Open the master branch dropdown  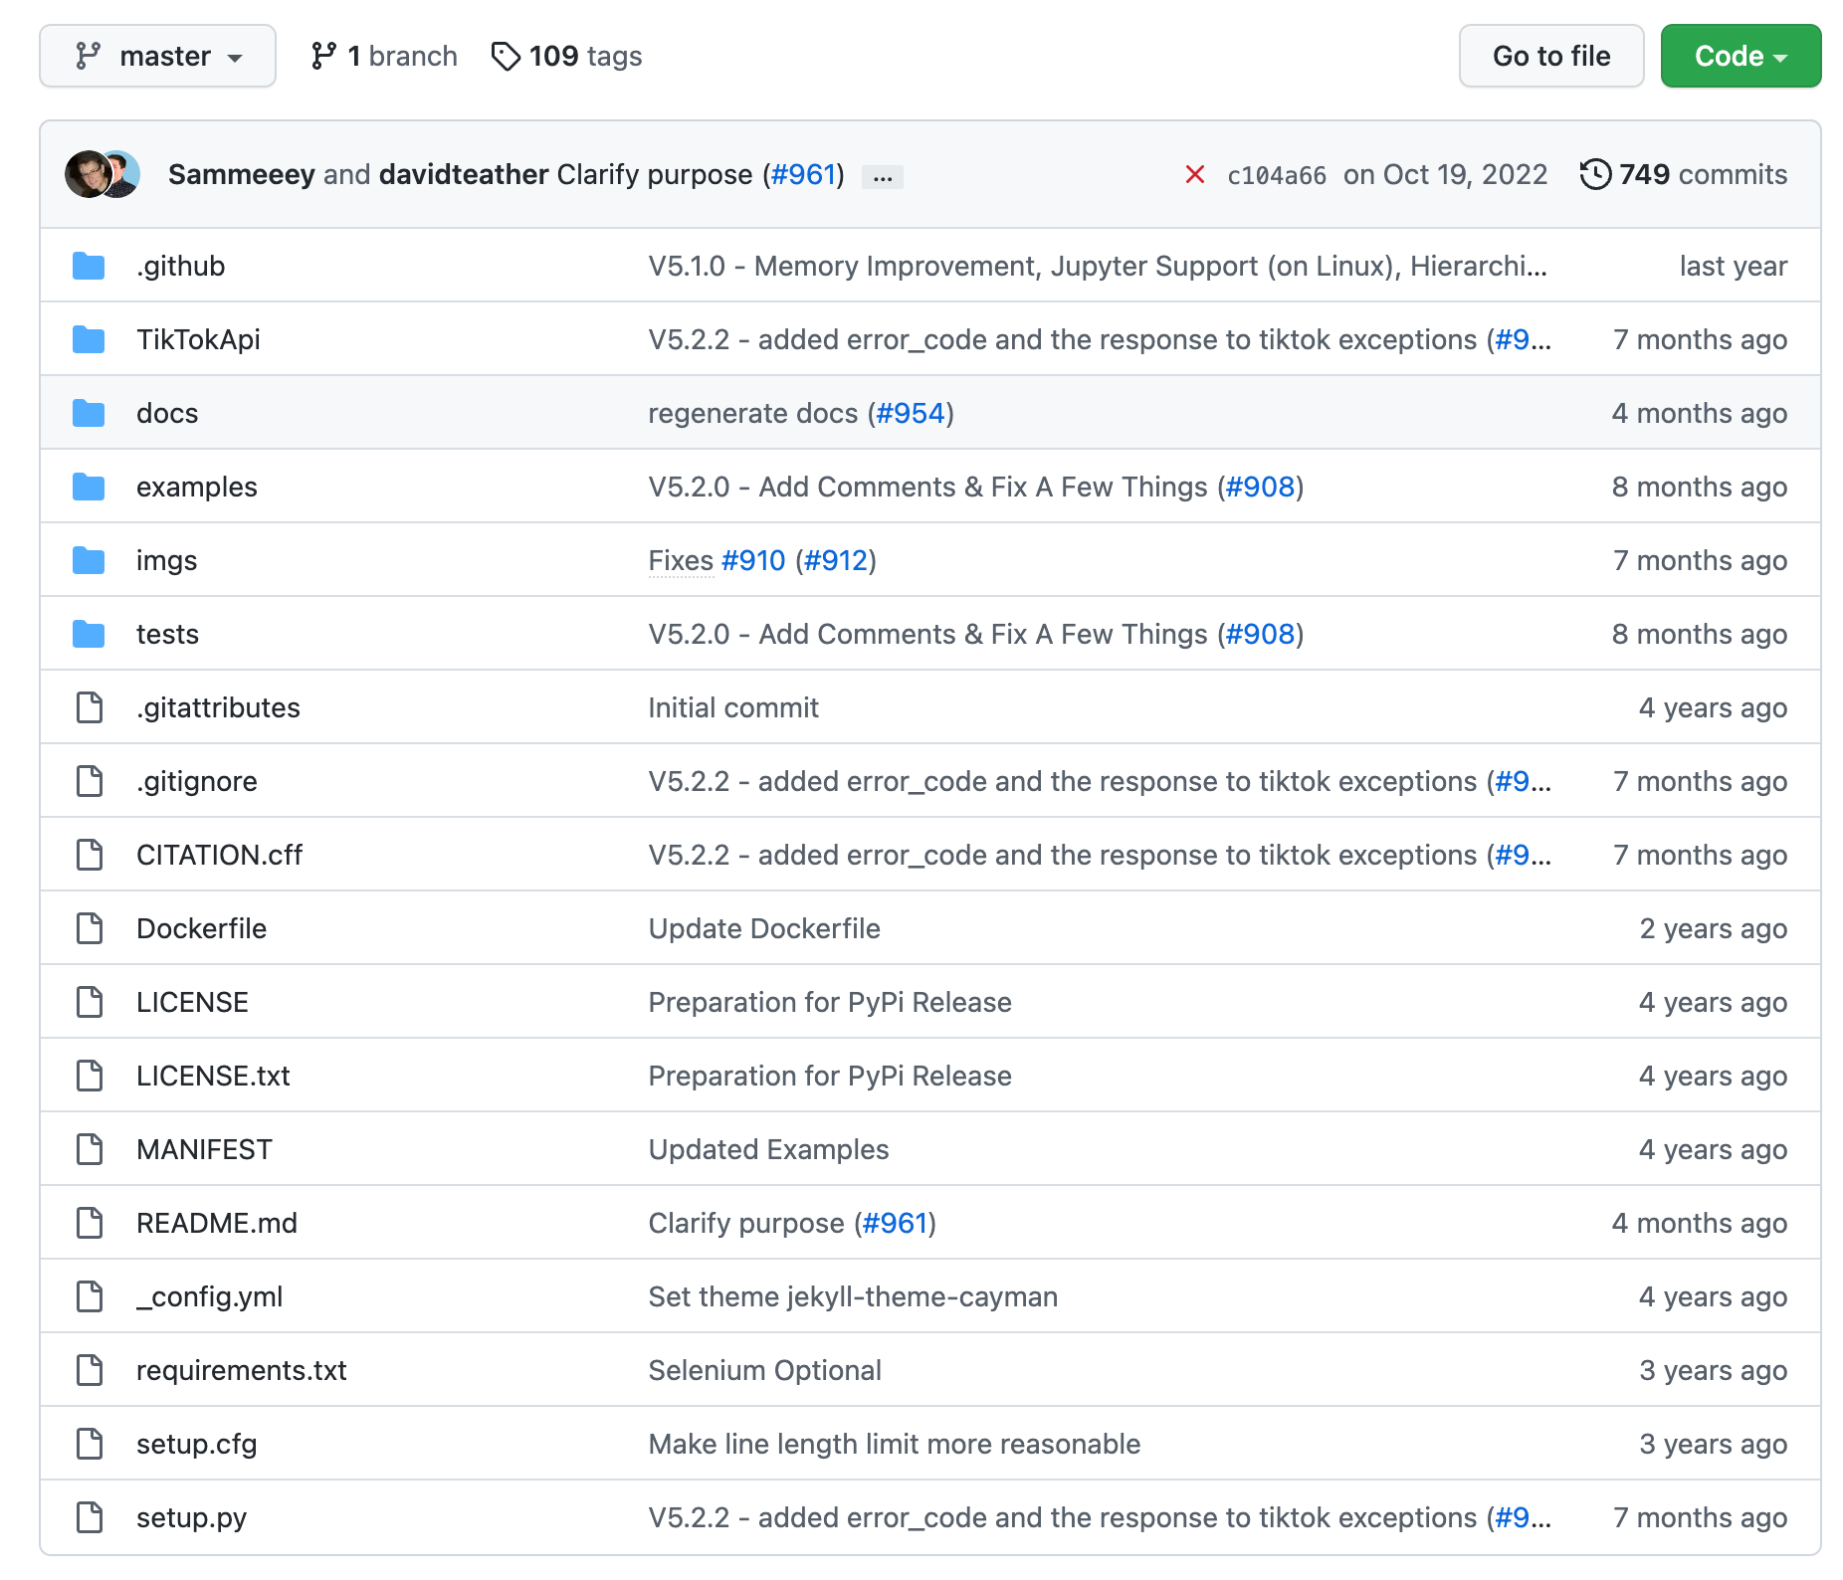point(157,56)
